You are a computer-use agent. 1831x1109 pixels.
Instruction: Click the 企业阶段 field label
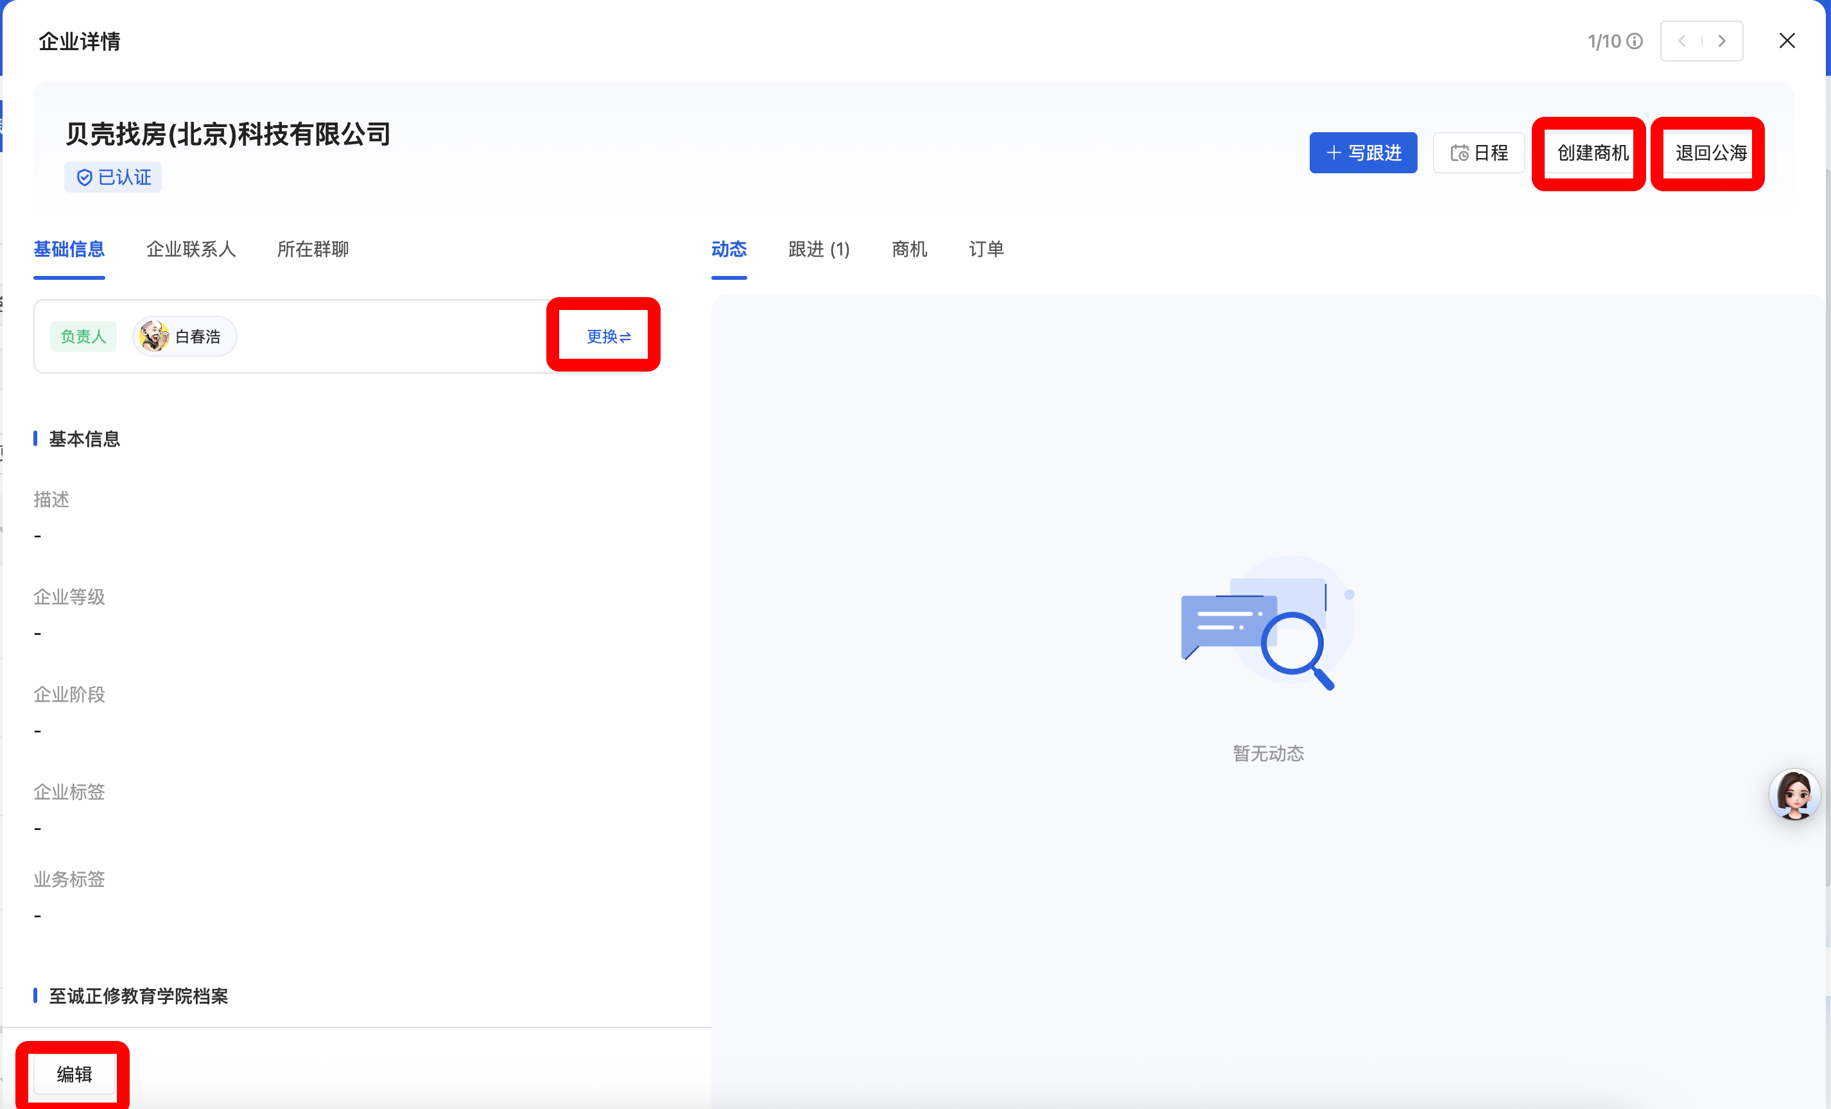[69, 694]
